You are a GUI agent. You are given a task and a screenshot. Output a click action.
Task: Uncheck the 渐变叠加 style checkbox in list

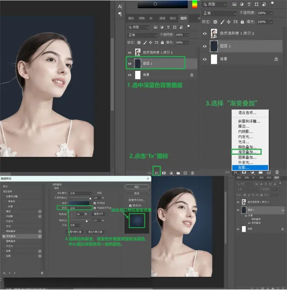(4, 236)
